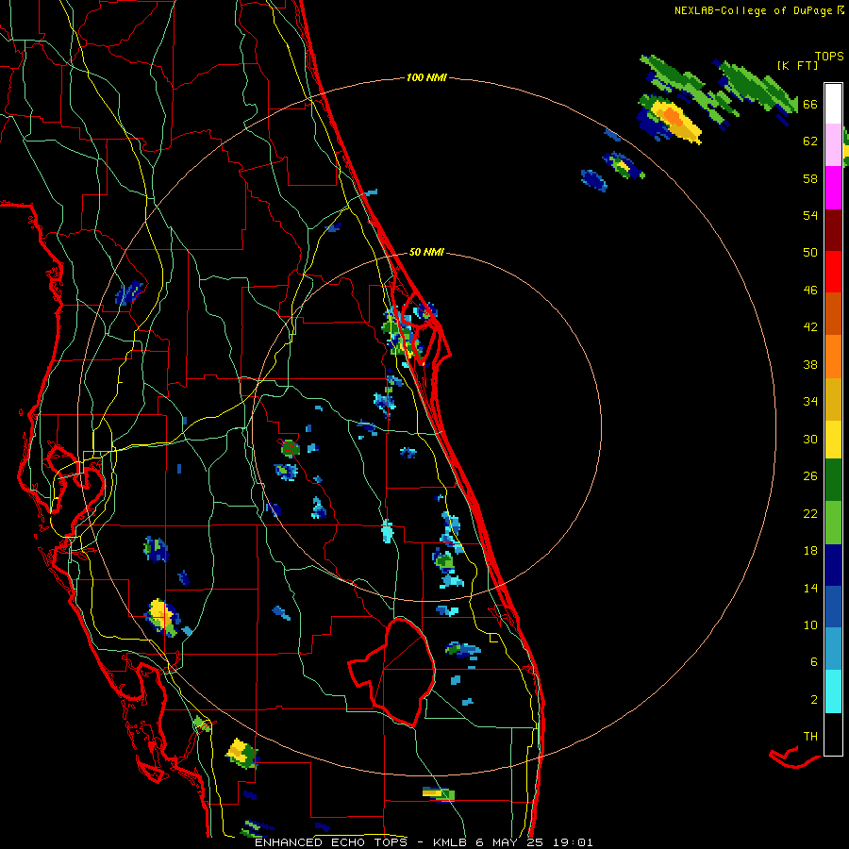Click the 46 value on the legend
849x849 pixels.
810,291
